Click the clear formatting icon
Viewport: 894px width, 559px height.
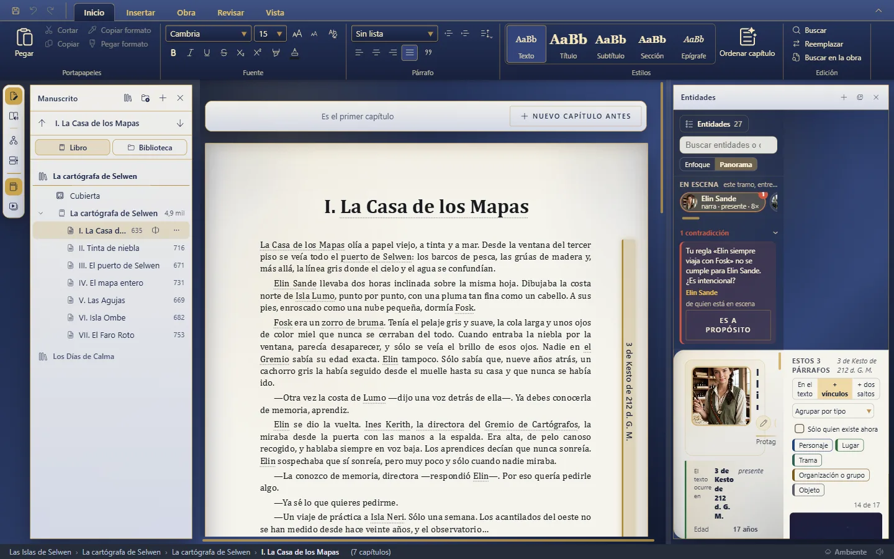333,34
